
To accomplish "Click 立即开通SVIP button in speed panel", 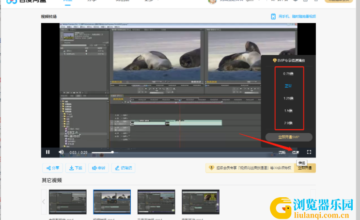I will point(289,137).
